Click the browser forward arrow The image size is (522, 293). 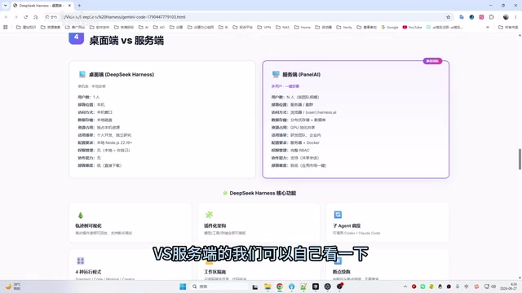point(16,17)
